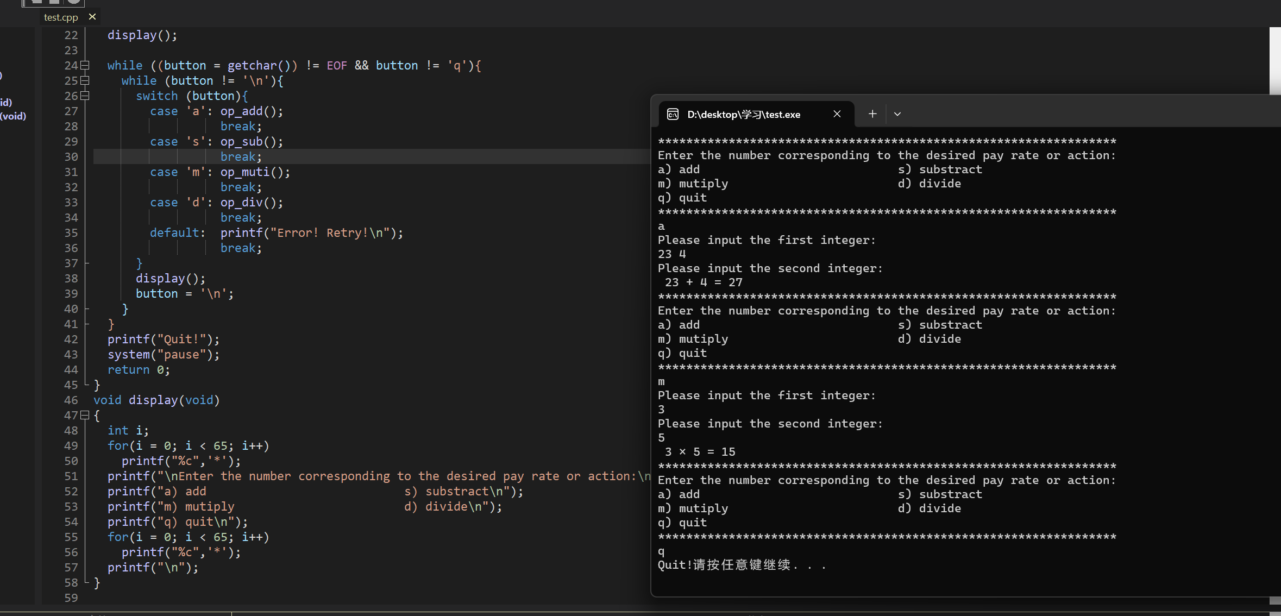The image size is (1281, 616).
Task: Click the display(); call on line 22
Action: click(x=142, y=35)
